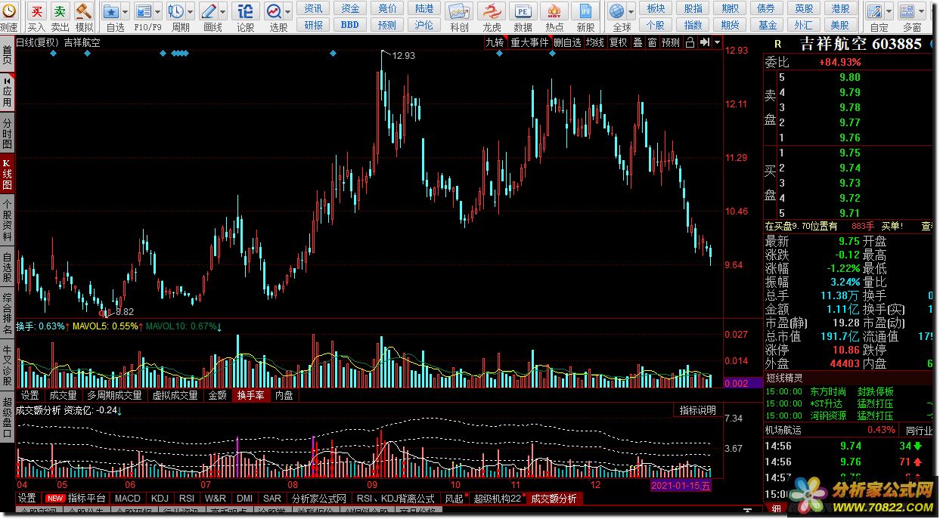940x519 pixels.
Task: Expand the 周期 period dropdown arrow
Action: coord(189,12)
